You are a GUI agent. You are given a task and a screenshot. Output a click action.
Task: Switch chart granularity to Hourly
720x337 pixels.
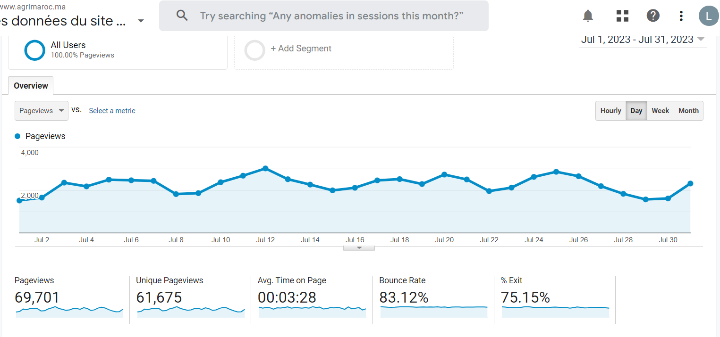610,111
